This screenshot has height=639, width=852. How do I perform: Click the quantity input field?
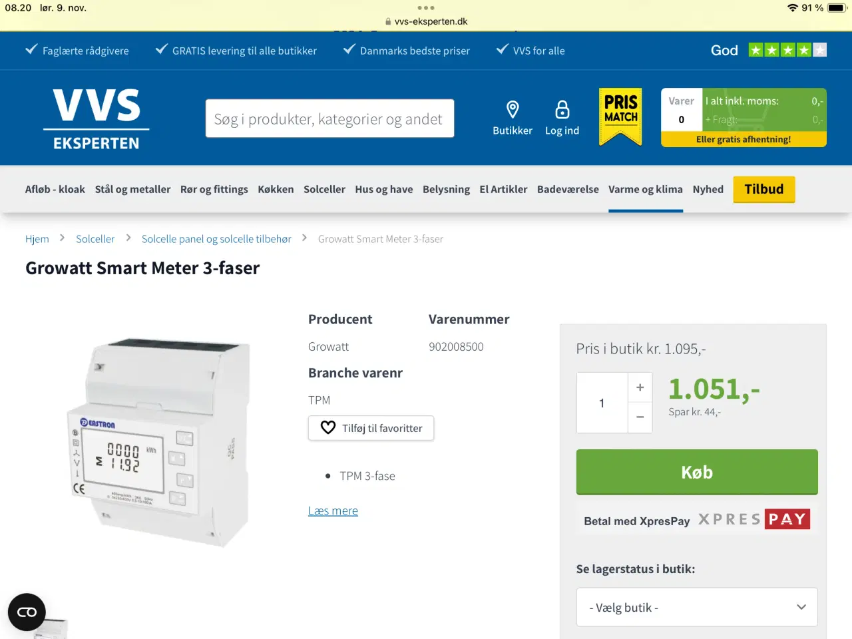click(602, 403)
